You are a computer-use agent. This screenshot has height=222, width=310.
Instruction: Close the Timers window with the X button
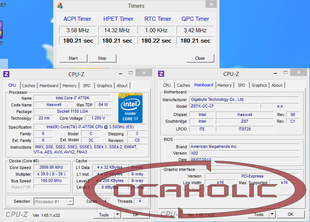coord(211,4)
